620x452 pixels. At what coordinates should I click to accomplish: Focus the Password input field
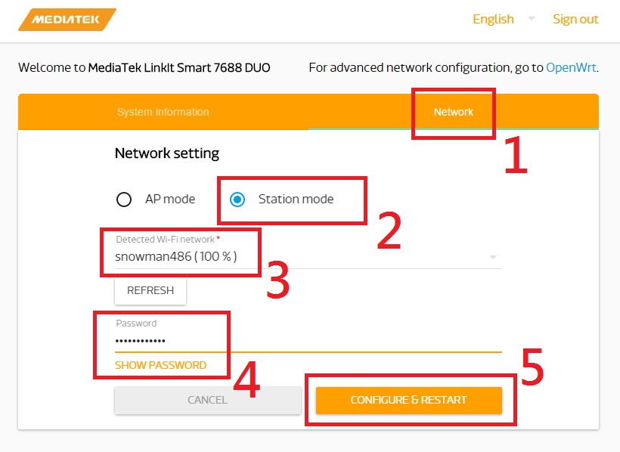[x=308, y=340]
